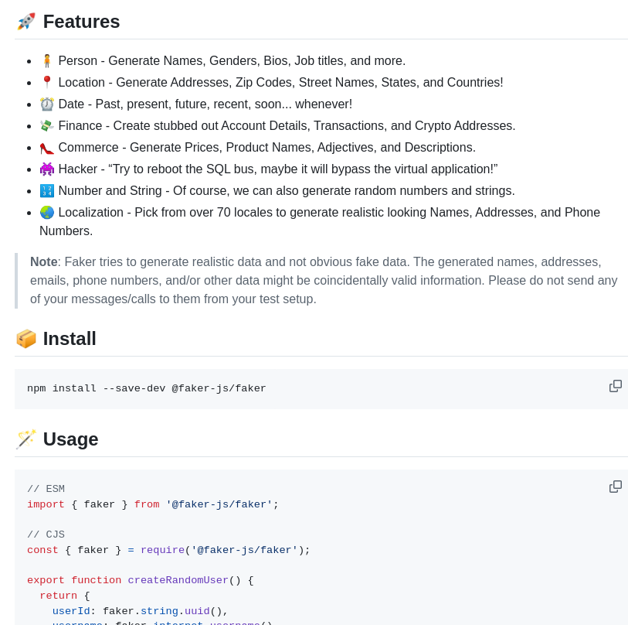
Task: Copy the Usage code snippet
Action: pos(615,487)
